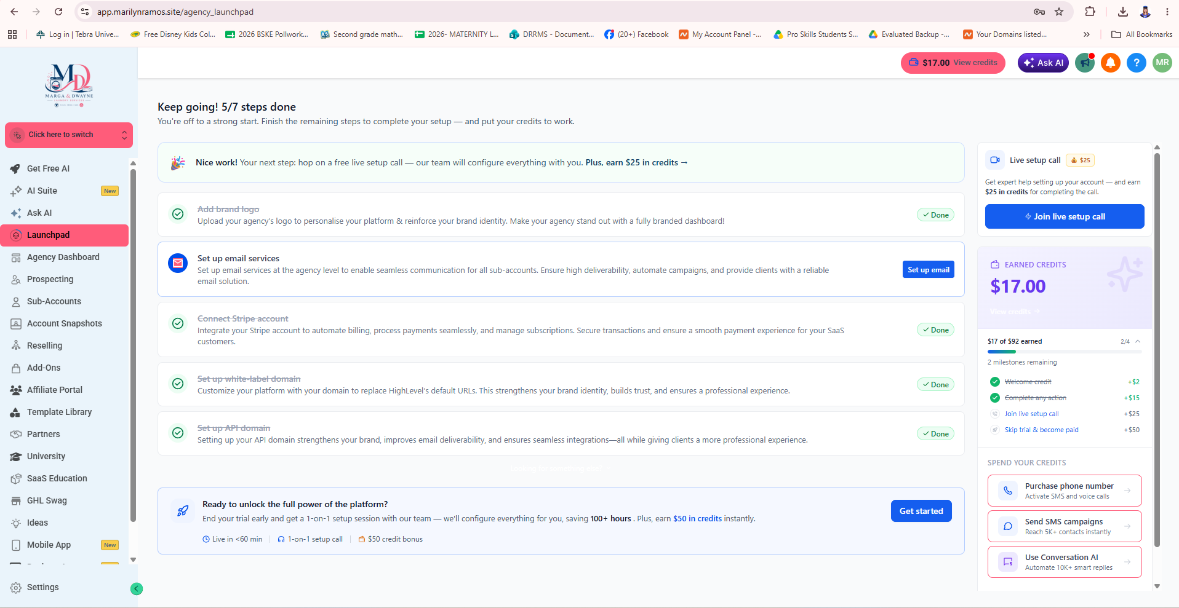This screenshot has width=1179, height=608.
Task: Click the browser reload icon
Action: pos(58,12)
